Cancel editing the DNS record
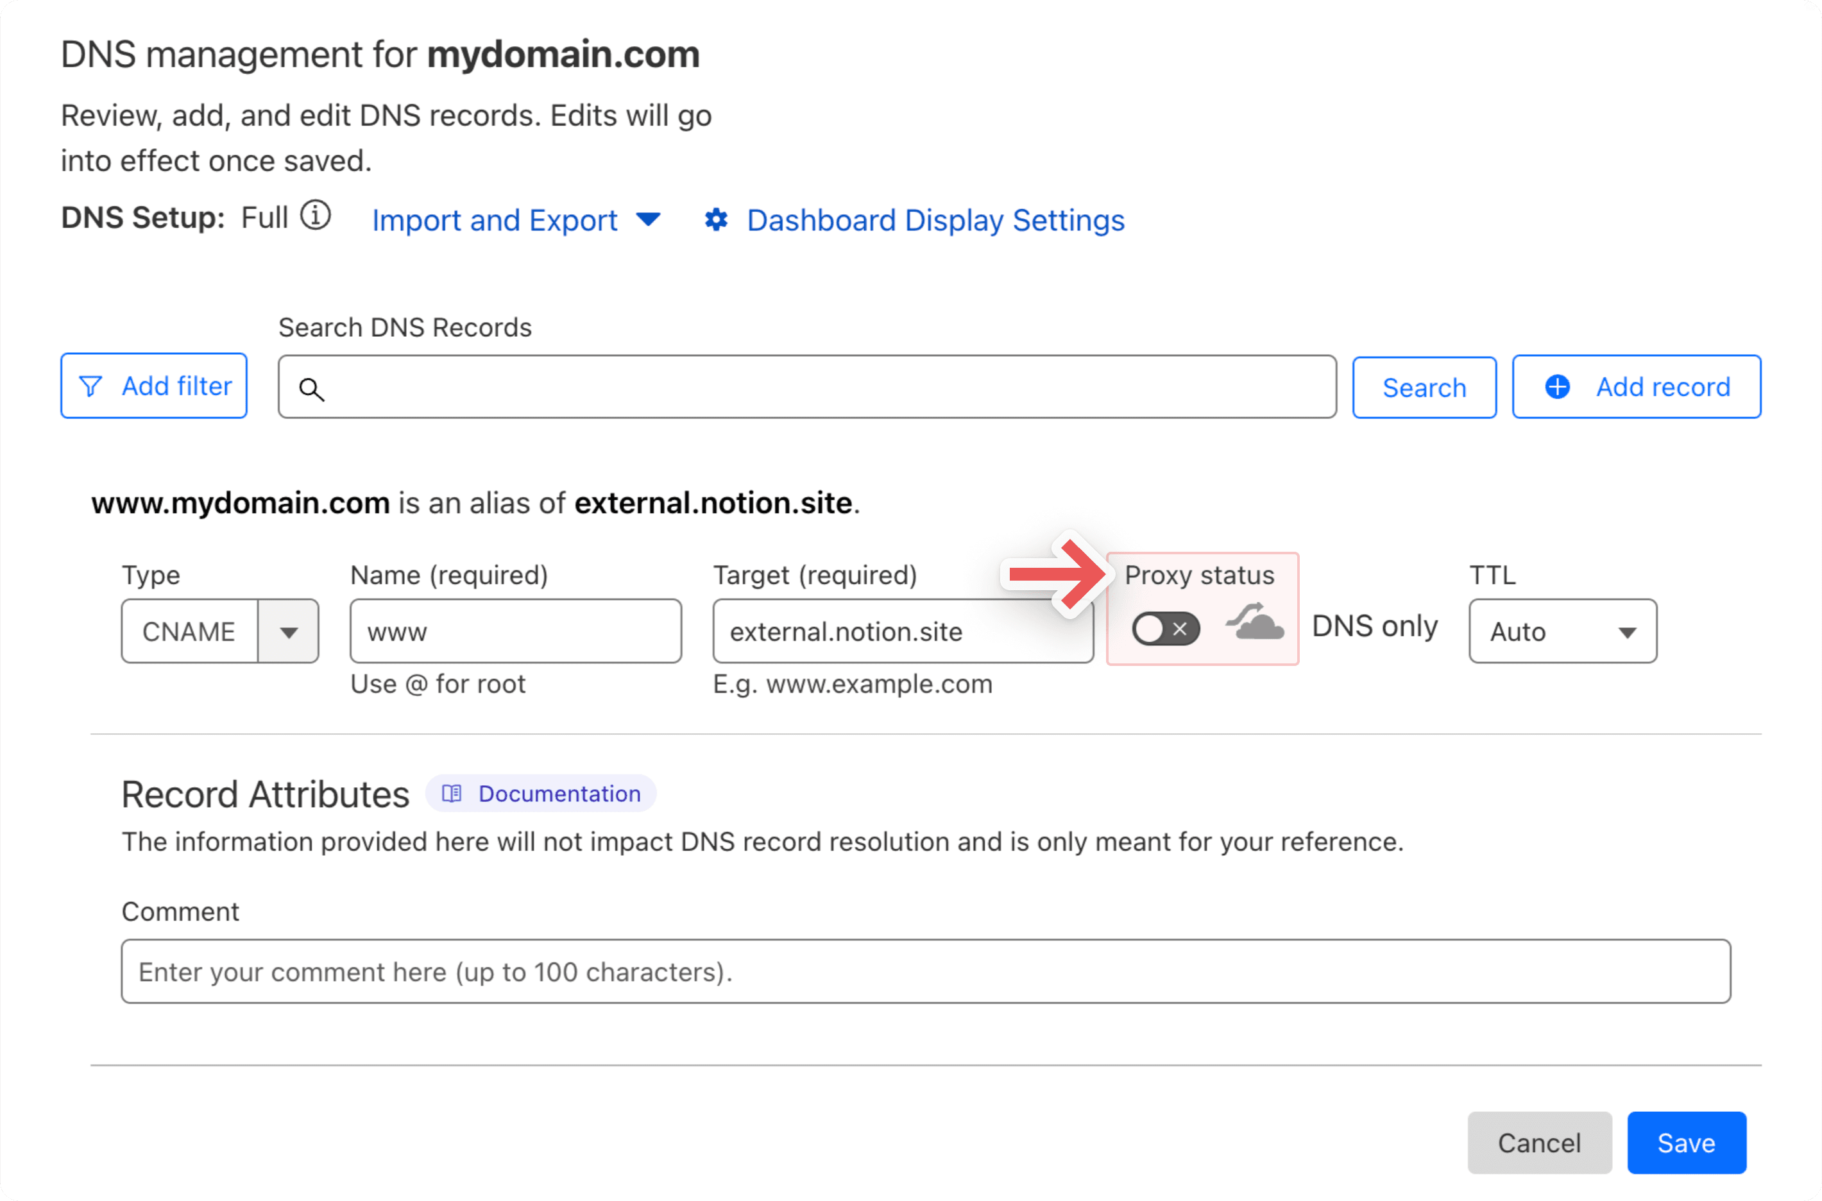 1539,1142
